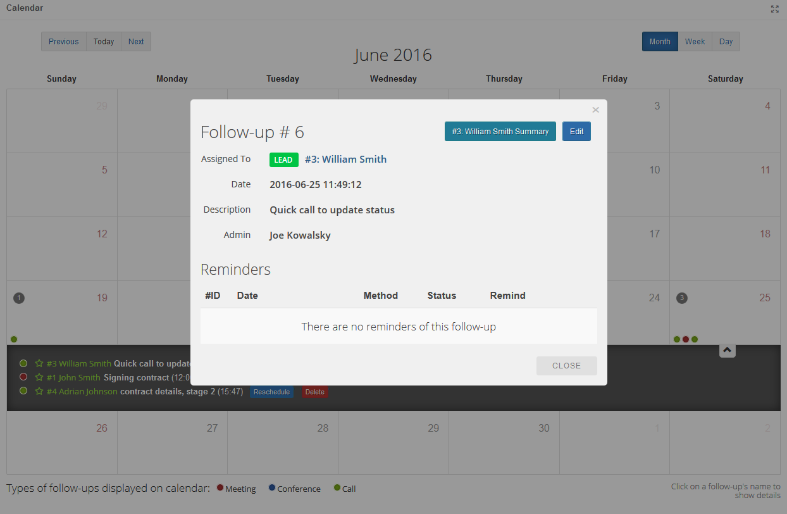Viewport: 787px width, 514px height.
Task: Open the #4 Adrian Johnson follow-up entry
Action: point(82,392)
